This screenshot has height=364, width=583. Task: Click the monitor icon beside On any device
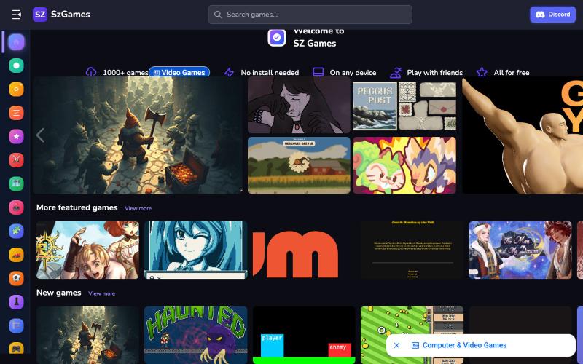point(318,72)
